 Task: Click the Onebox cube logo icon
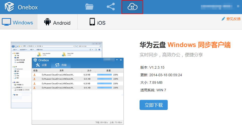(9, 7)
